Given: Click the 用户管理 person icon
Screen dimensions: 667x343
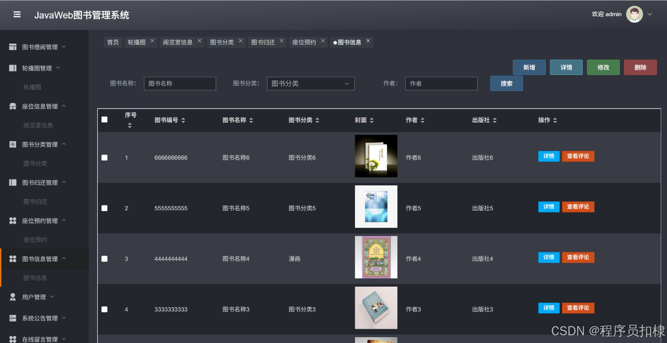Looking at the screenshot, I should (13, 297).
